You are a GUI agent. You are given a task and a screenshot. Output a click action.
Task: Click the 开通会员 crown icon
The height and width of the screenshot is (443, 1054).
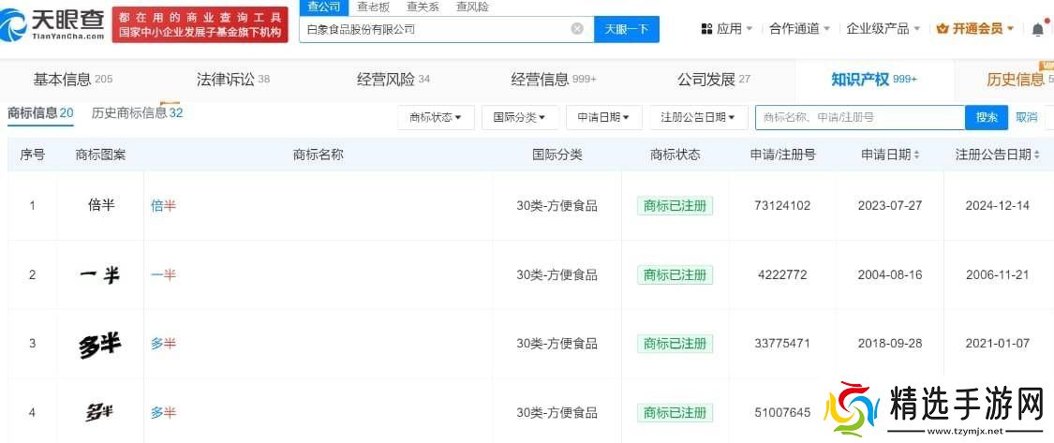click(x=942, y=29)
